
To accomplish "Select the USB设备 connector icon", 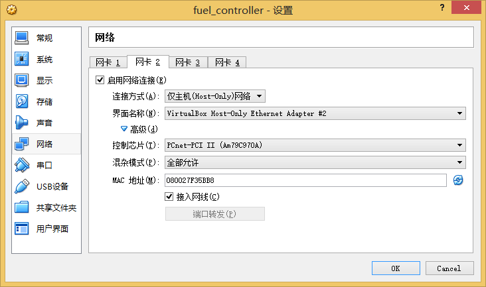I will click(x=22, y=186).
